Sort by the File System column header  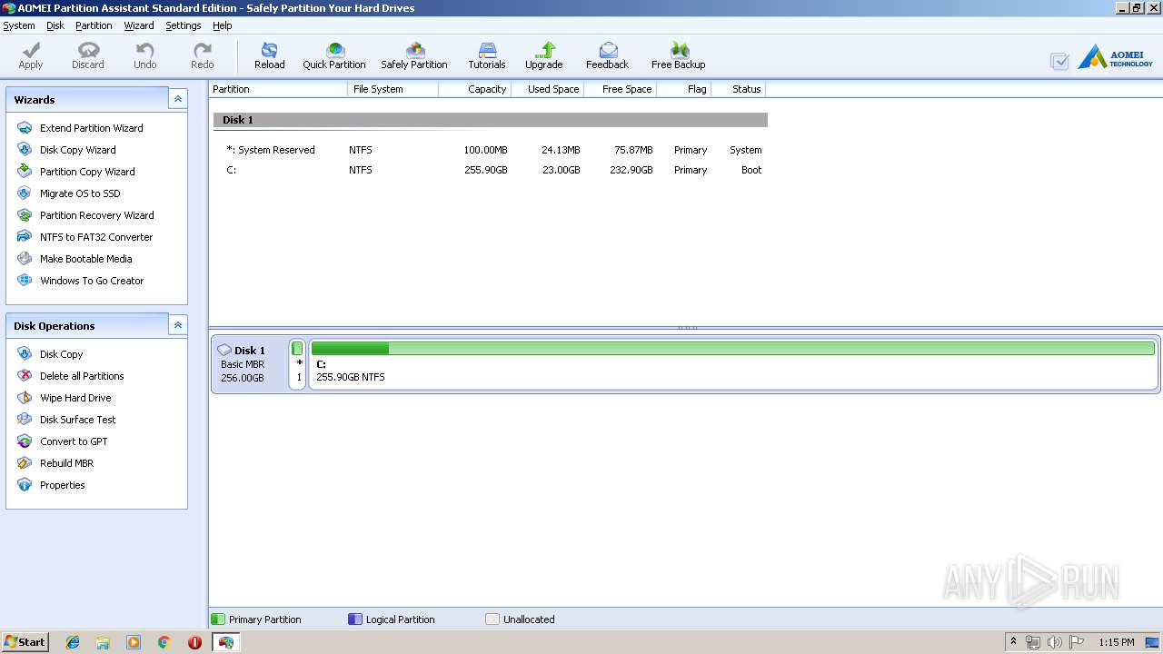393,89
